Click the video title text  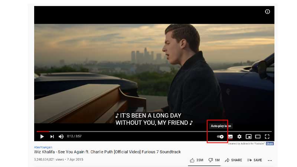point(107,152)
